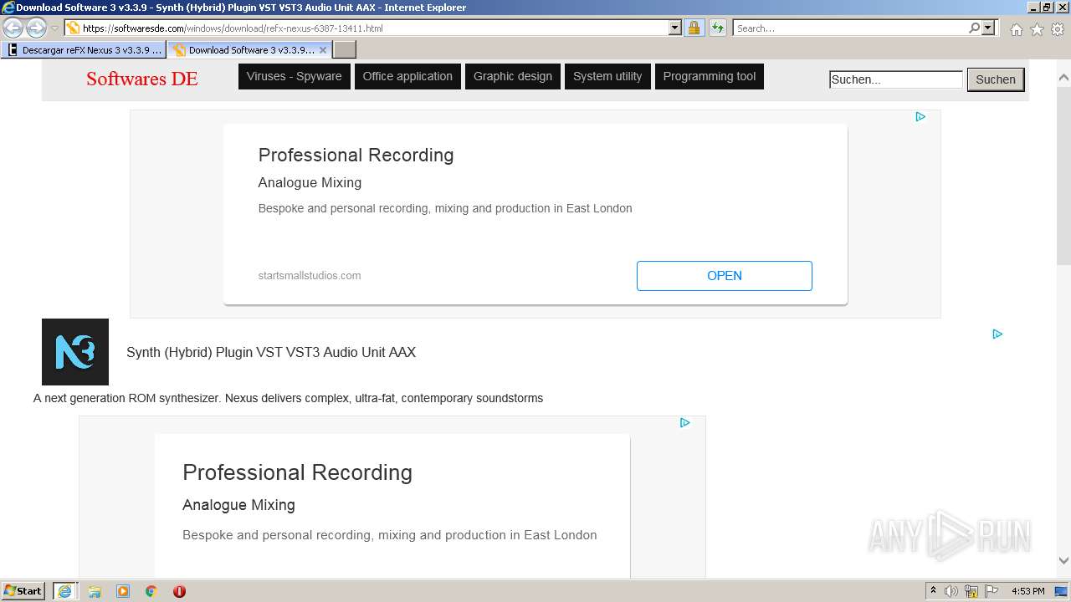Show hidden tray icons arrow
The image size is (1071, 602).
pyautogui.click(x=933, y=591)
